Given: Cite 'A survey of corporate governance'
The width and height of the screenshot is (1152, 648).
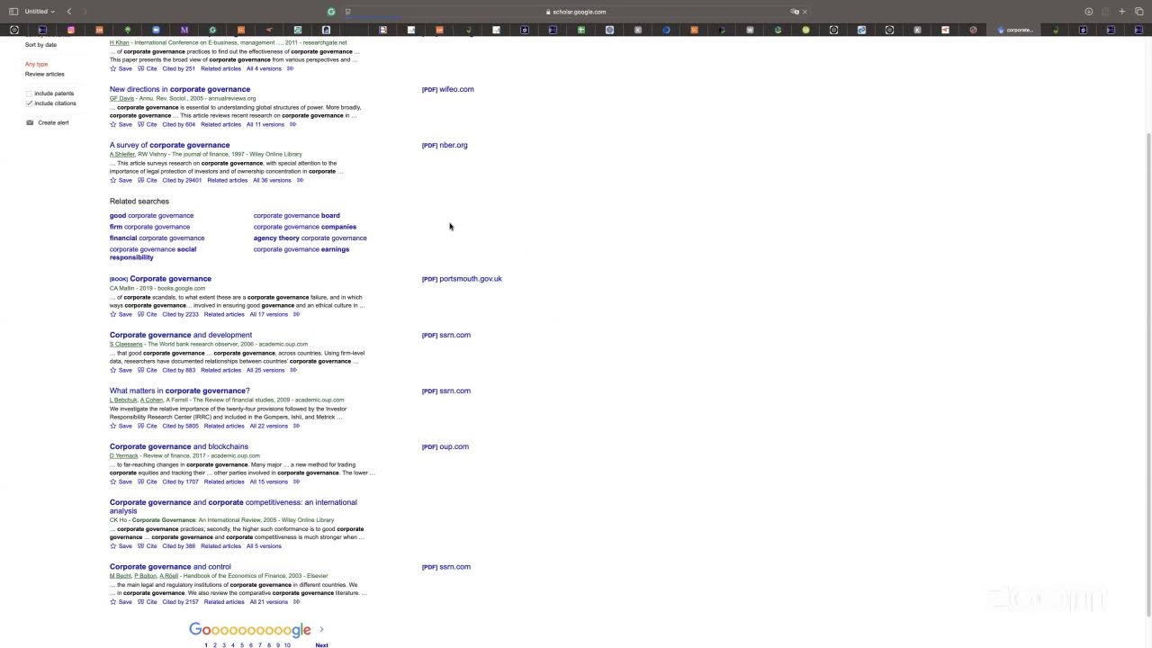Looking at the screenshot, I should (148, 180).
